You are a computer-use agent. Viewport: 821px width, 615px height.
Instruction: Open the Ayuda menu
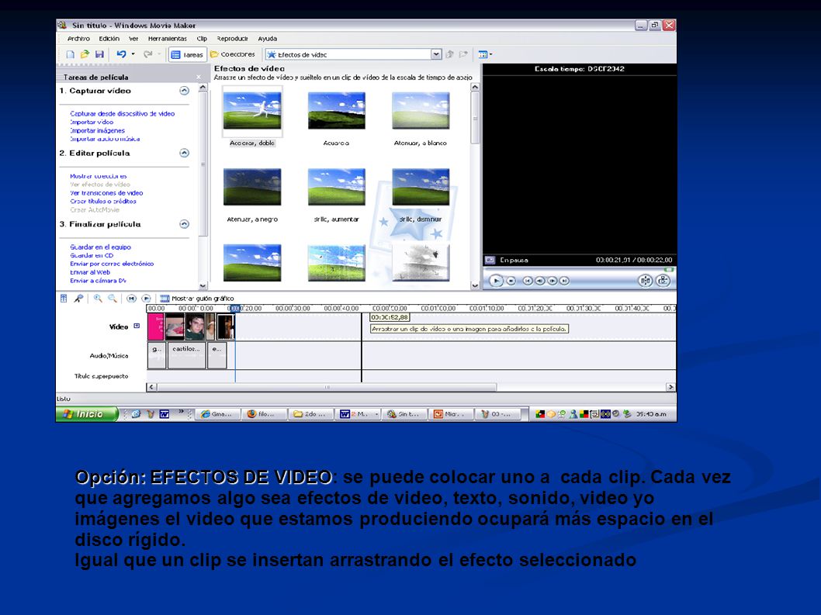click(x=267, y=39)
